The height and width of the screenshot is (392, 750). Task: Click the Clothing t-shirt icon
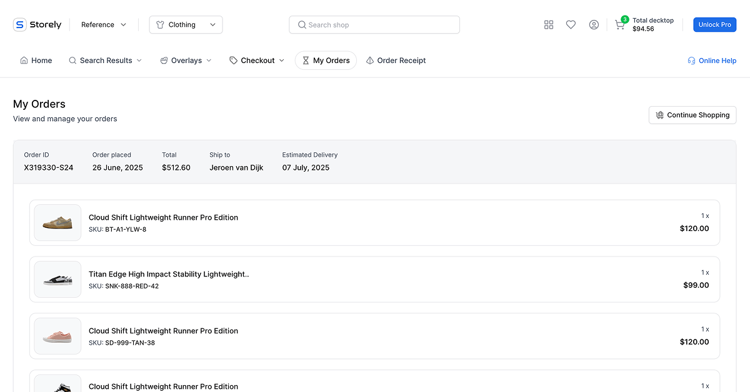click(160, 25)
